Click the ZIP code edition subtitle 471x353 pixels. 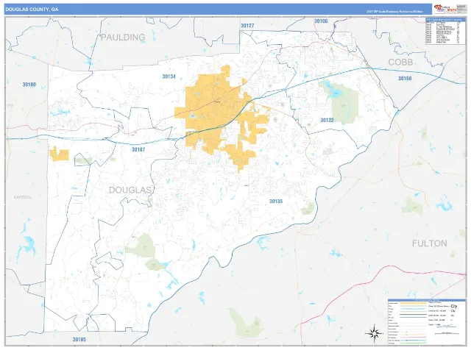[394, 12]
